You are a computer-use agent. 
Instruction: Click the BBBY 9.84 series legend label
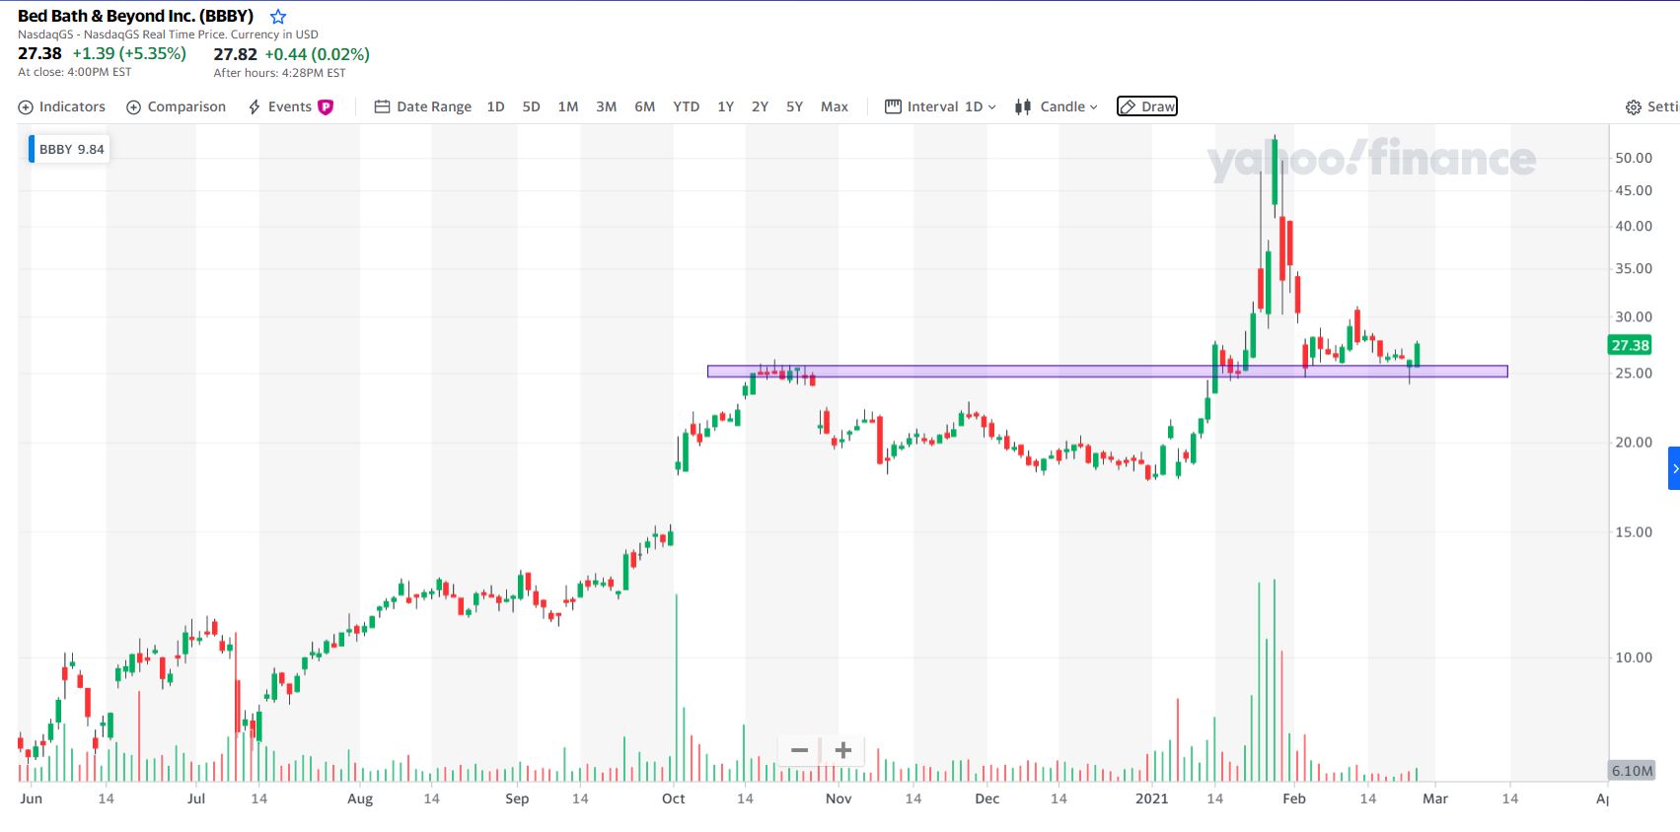pyautogui.click(x=69, y=149)
